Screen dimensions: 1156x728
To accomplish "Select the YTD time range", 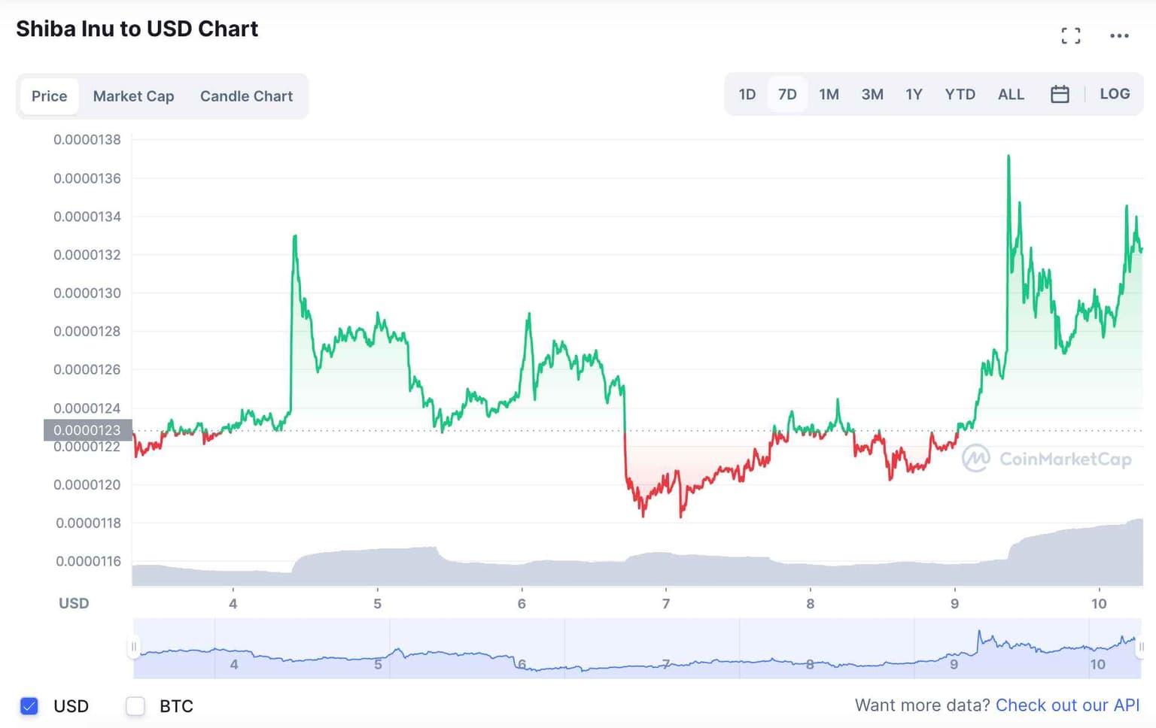I will [960, 94].
